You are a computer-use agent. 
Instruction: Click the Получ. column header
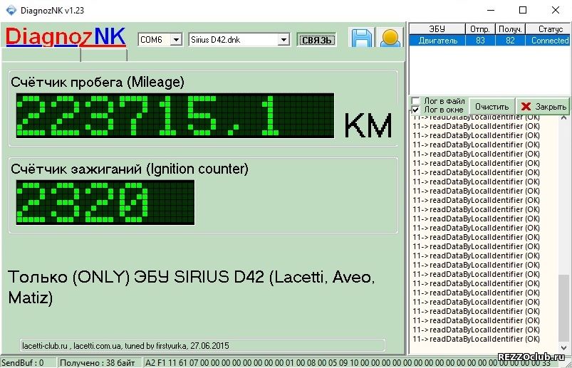point(510,29)
